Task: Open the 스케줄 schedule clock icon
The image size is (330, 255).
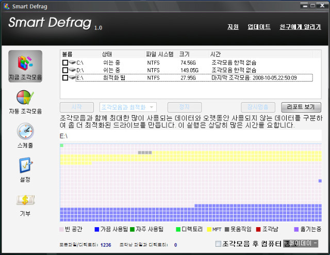Action: tap(25, 131)
